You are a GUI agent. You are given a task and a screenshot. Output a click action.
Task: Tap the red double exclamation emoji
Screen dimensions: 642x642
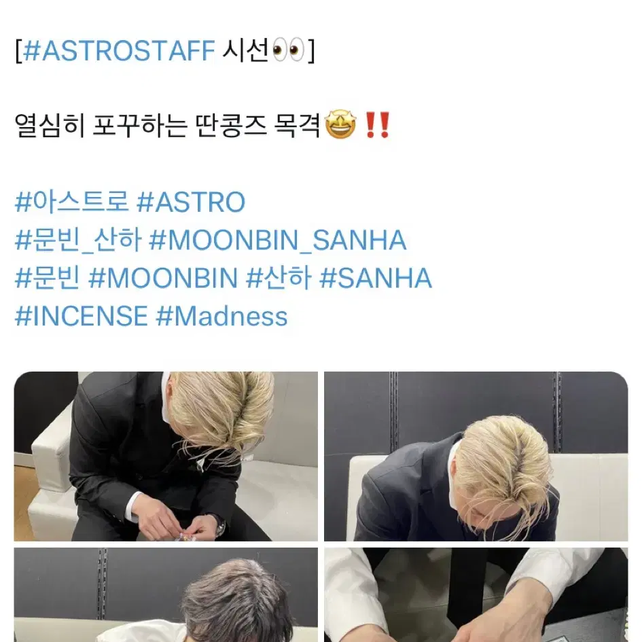(378, 125)
